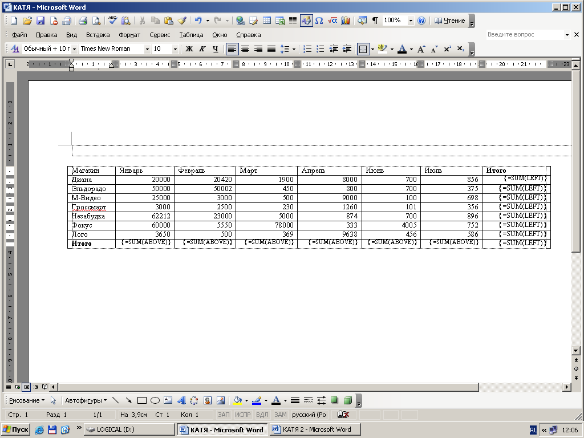This screenshot has height=438, width=584.
Task: Apply the yellow fill color bucket
Action: [237, 400]
